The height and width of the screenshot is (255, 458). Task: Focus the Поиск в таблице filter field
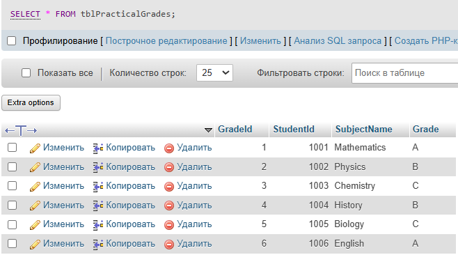[405, 73]
